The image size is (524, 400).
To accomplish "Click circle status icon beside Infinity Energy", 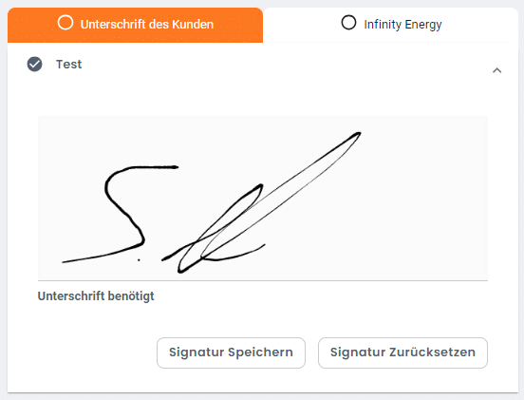I will point(348,23).
